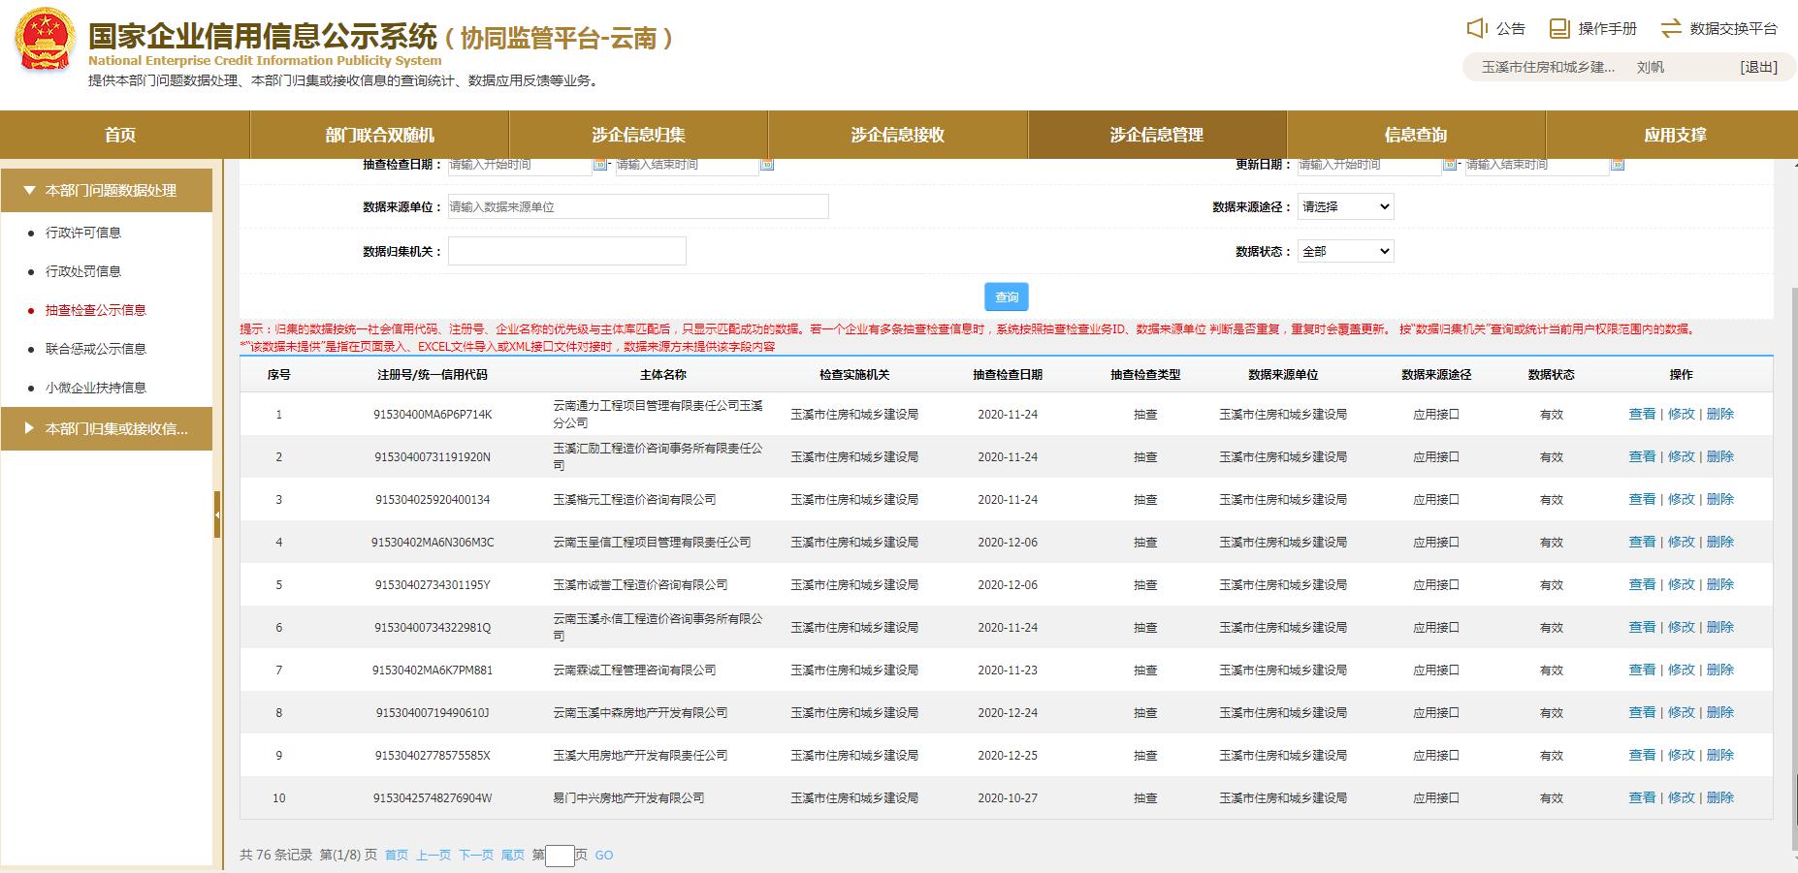1798x873 pixels.
Task: Open the 数据状态 dropdown
Action: click(1345, 251)
